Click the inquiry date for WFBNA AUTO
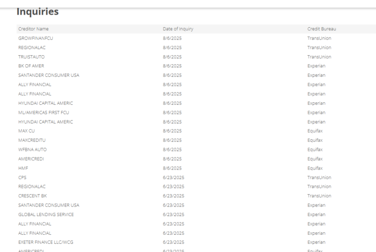The height and width of the screenshot is (252, 376). [x=172, y=150]
